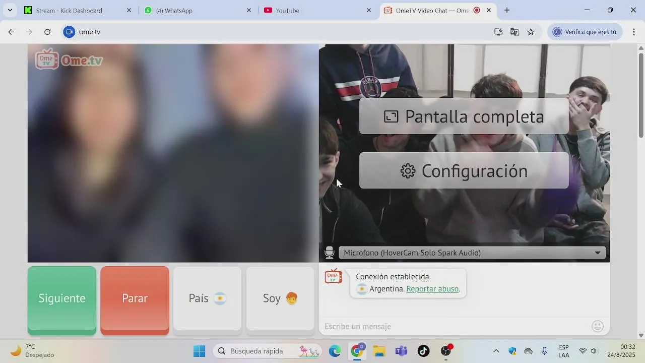Open Configuración settings
The width and height of the screenshot is (645, 363).
pos(464,171)
